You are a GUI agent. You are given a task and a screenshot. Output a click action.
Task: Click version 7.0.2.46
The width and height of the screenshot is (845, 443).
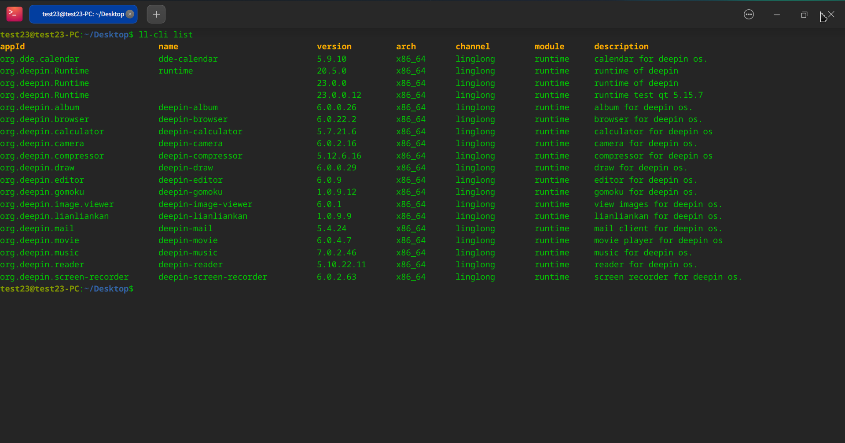(337, 253)
